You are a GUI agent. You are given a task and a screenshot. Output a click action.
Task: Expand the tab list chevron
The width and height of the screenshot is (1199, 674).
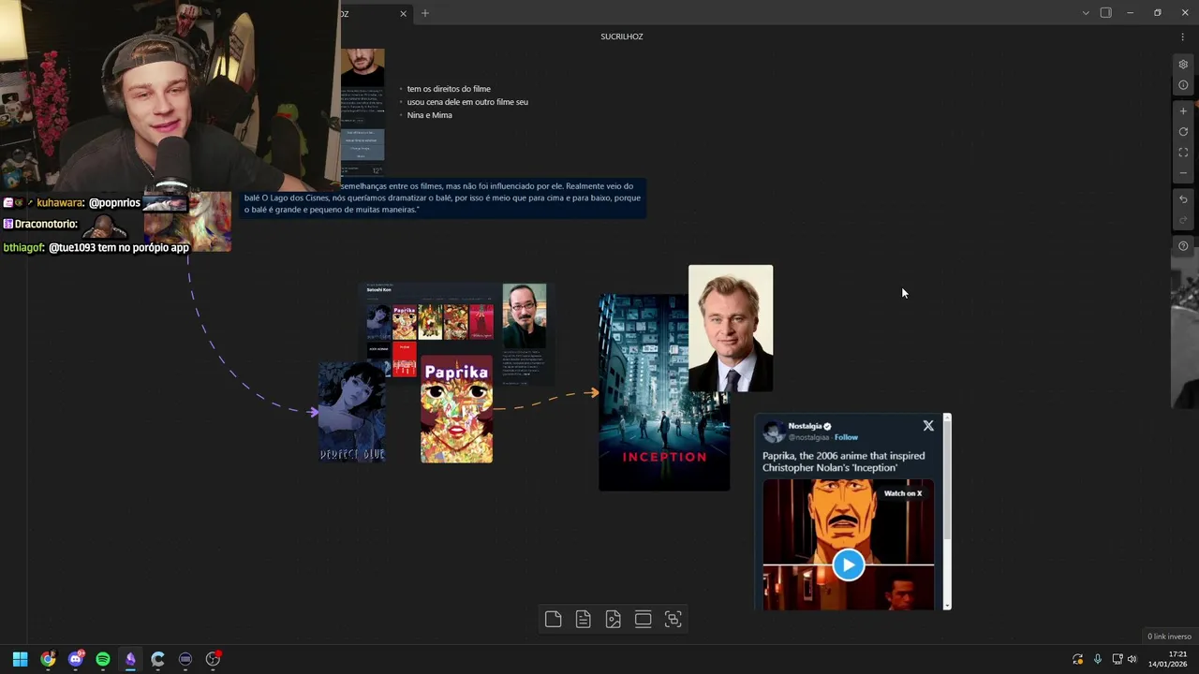pyautogui.click(x=1085, y=13)
